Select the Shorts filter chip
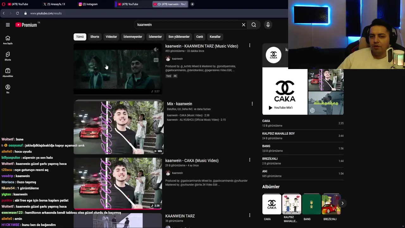Screen dimensions: 405x228 pyautogui.click(x=95, y=37)
